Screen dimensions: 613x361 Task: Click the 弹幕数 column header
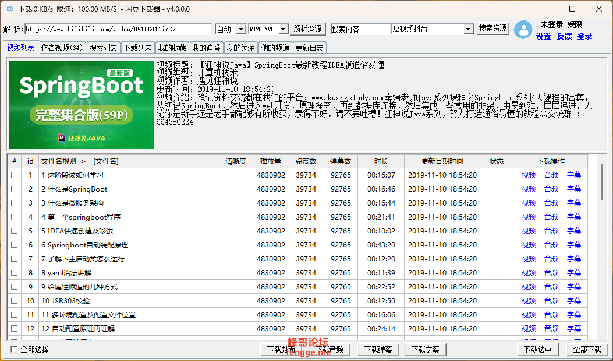pos(341,161)
